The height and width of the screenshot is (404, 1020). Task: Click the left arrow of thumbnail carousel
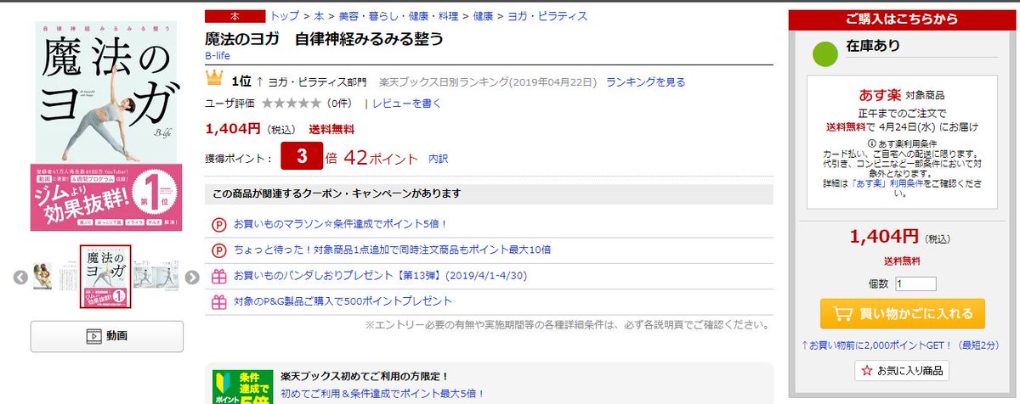(x=20, y=277)
